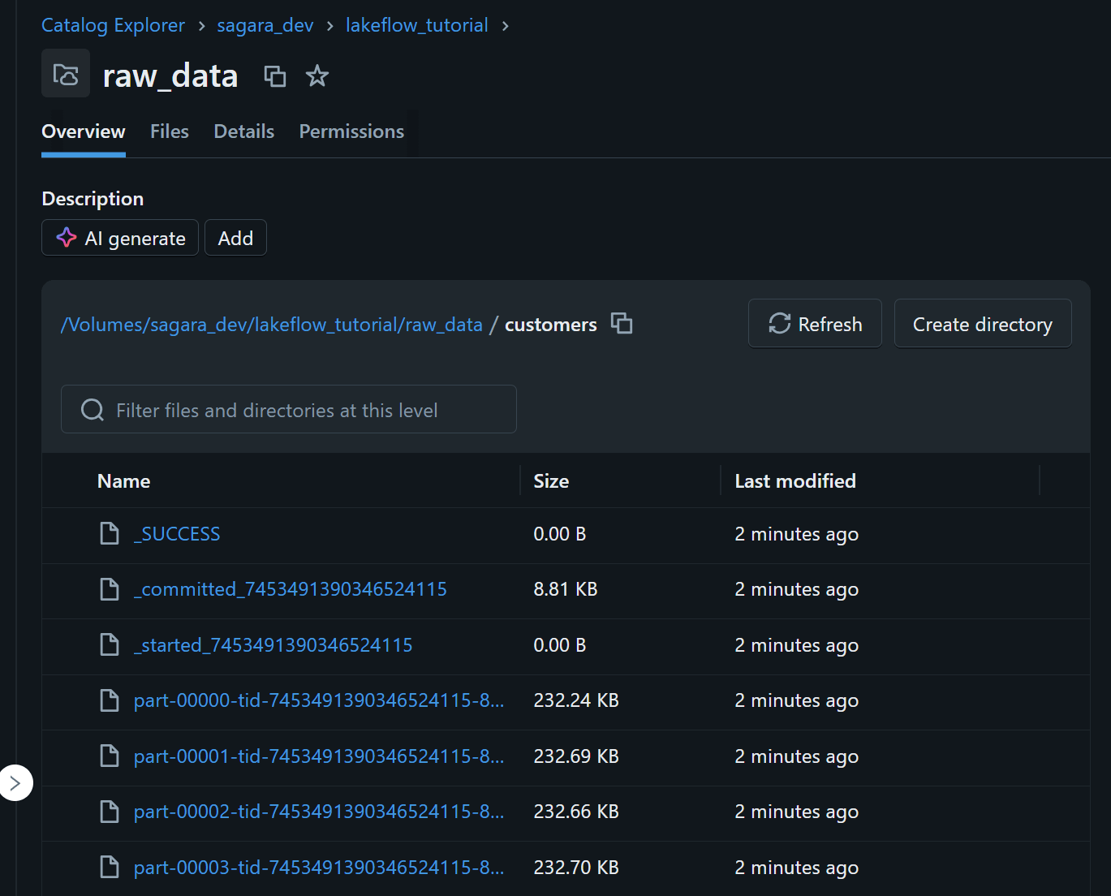Add a description with the Add button
This screenshot has height=896, width=1111.
point(235,238)
